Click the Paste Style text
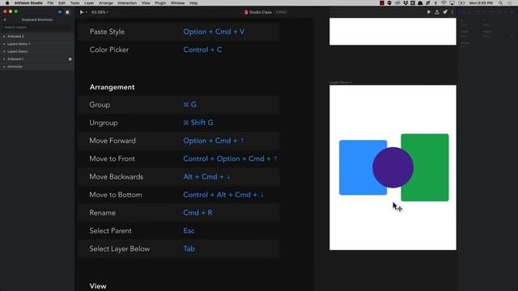This screenshot has height=291, width=518. click(x=107, y=32)
